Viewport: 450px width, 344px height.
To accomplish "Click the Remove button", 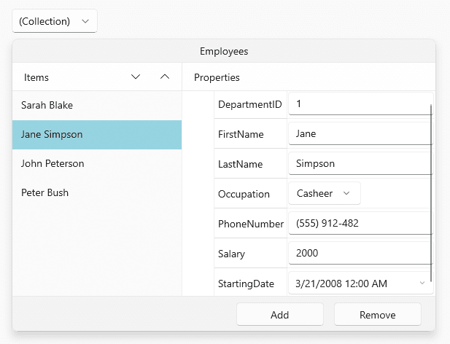I will (377, 315).
